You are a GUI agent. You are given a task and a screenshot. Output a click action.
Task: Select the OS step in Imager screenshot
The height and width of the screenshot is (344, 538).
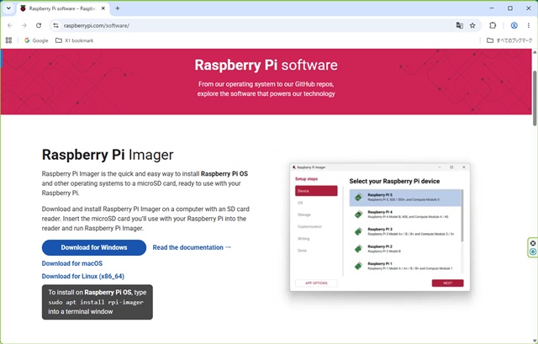tap(300, 203)
